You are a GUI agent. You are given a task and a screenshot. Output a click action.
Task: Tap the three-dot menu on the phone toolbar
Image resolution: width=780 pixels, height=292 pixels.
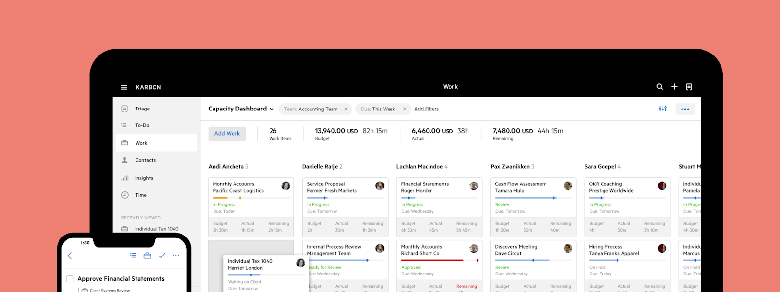click(x=176, y=255)
